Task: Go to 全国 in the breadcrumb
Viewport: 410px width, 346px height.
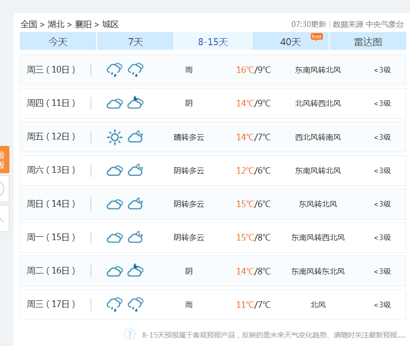Action: (x=29, y=24)
